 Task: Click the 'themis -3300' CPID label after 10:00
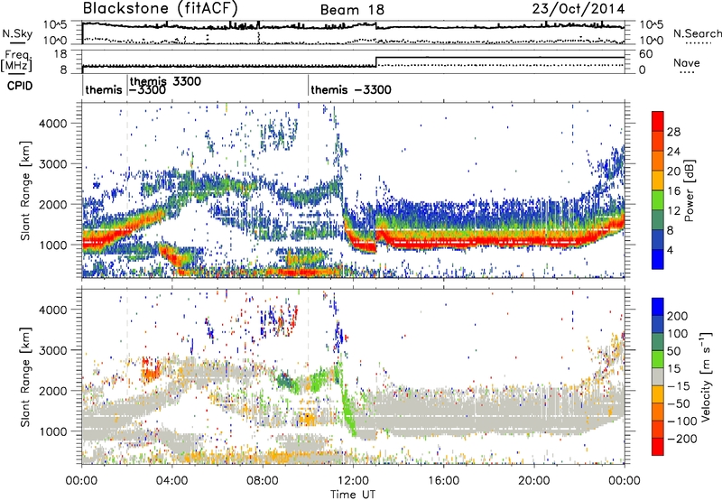(351, 89)
